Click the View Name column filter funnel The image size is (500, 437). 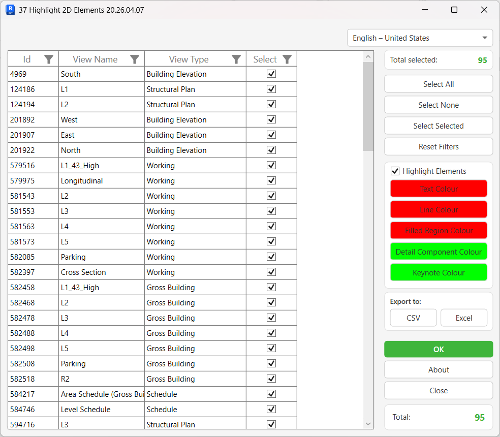(x=135, y=59)
